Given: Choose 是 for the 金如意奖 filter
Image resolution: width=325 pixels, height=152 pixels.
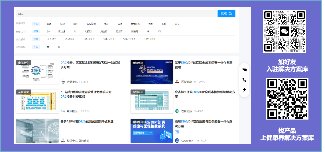Looking at the screenshot, I should click(x=48, y=47).
